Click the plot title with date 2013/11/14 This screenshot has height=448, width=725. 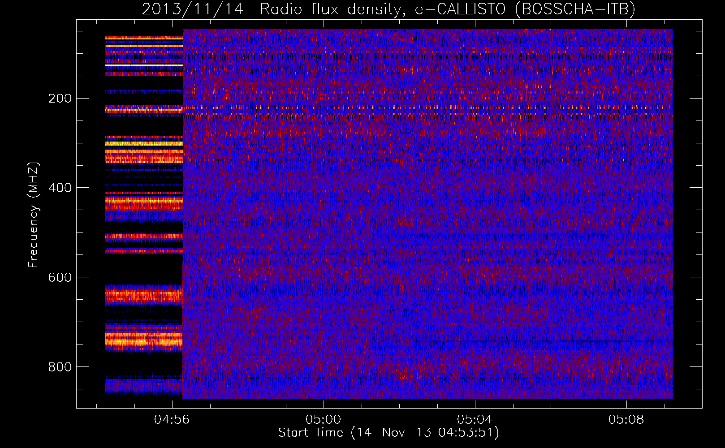389,9
